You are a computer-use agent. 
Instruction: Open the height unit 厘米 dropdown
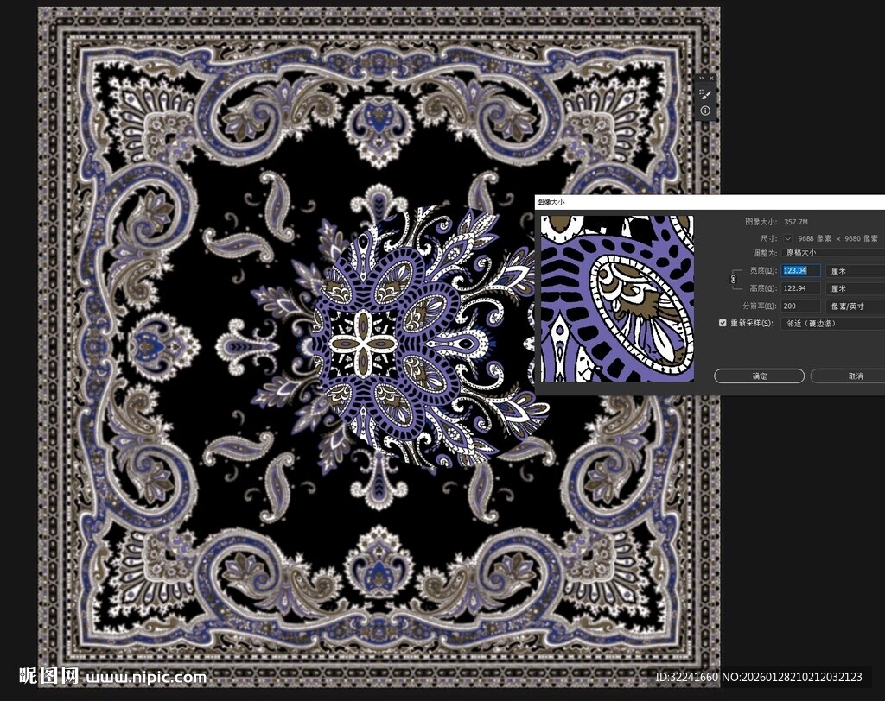tap(855, 288)
